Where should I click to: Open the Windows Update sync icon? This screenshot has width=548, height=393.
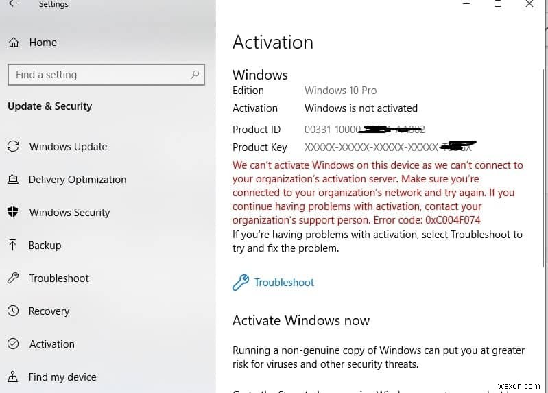tap(13, 146)
